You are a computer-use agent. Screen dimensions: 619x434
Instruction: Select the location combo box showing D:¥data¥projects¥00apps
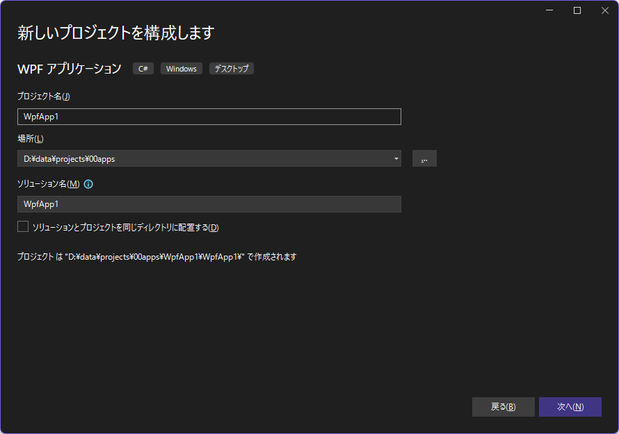point(209,158)
